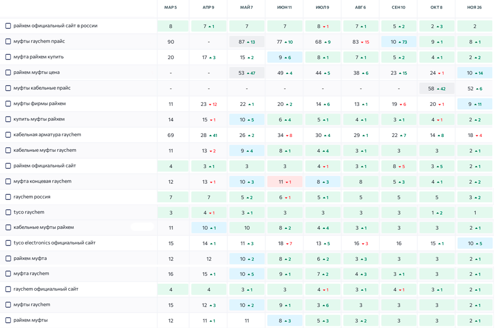
Task: Click the НОЯ 26 column header
Action: tap(474, 7)
